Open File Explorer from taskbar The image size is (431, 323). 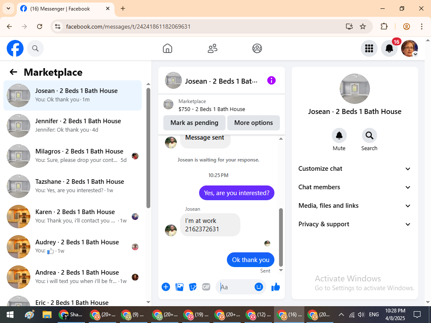(47, 315)
